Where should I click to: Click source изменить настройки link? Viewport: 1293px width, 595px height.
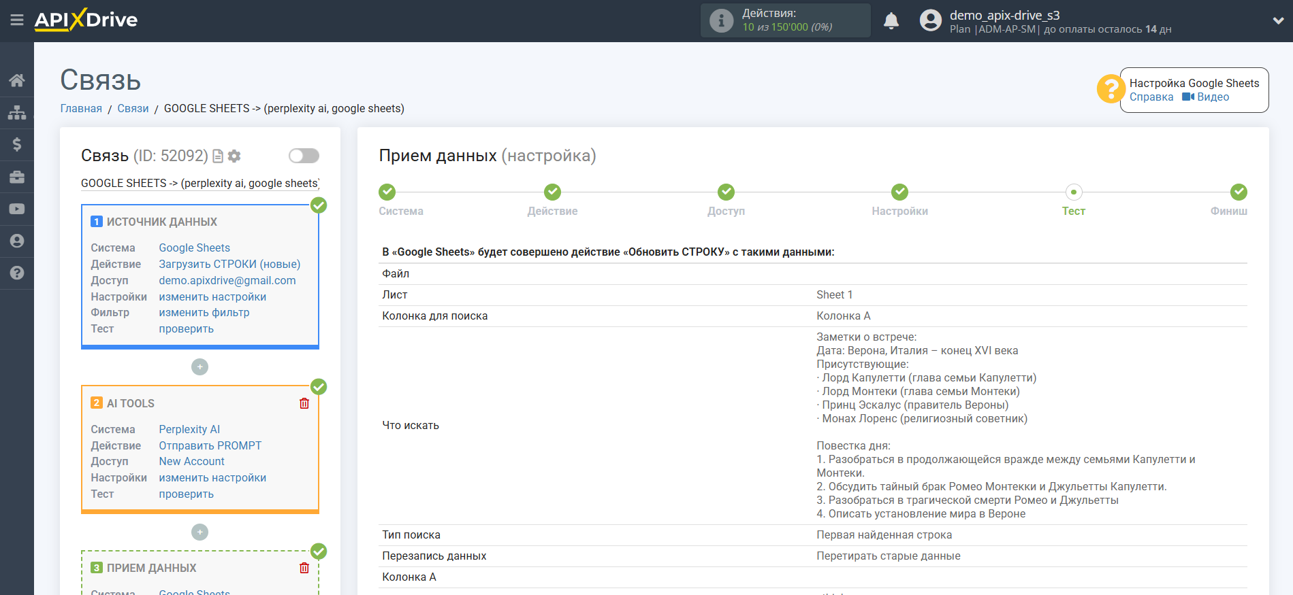(212, 297)
